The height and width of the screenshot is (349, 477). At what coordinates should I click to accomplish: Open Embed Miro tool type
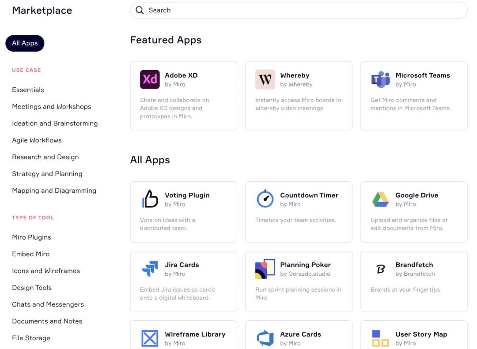tap(31, 254)
